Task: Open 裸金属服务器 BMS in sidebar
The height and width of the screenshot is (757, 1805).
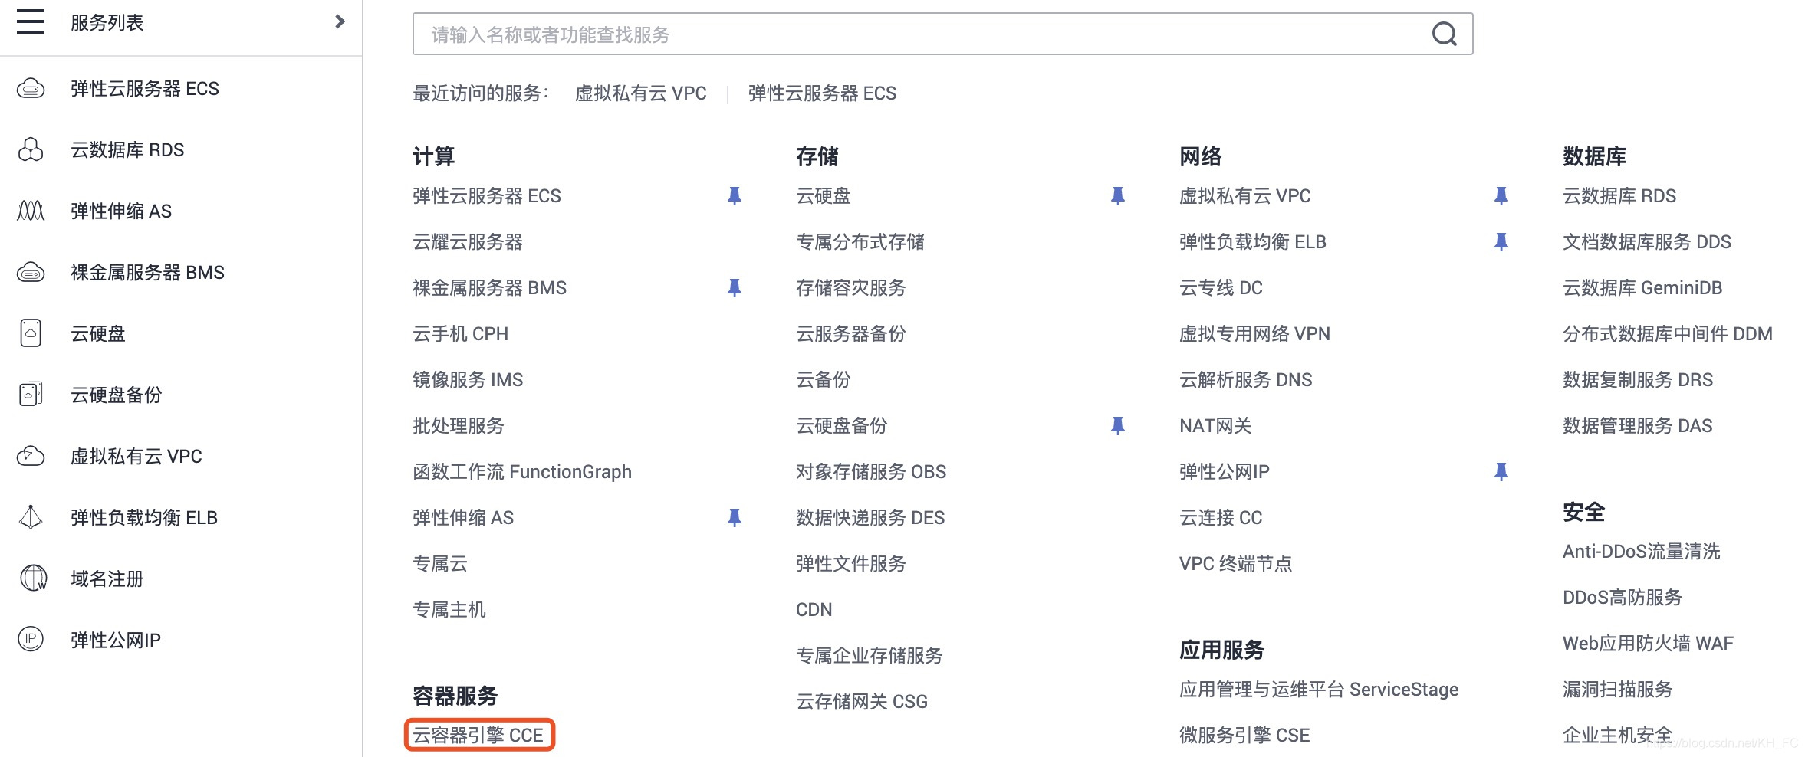Action: click(147, 273)
